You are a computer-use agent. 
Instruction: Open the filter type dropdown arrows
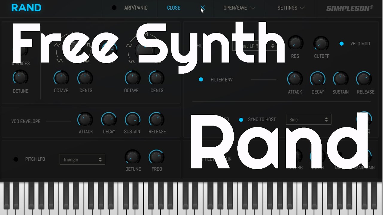[273, 46]
